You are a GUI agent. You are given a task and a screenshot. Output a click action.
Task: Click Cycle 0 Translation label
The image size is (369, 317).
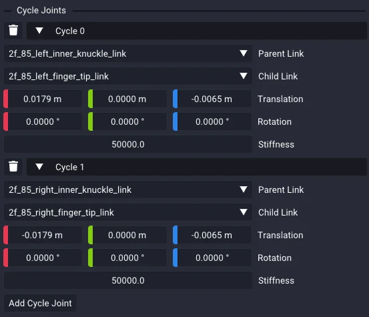(x=280, y=99)
